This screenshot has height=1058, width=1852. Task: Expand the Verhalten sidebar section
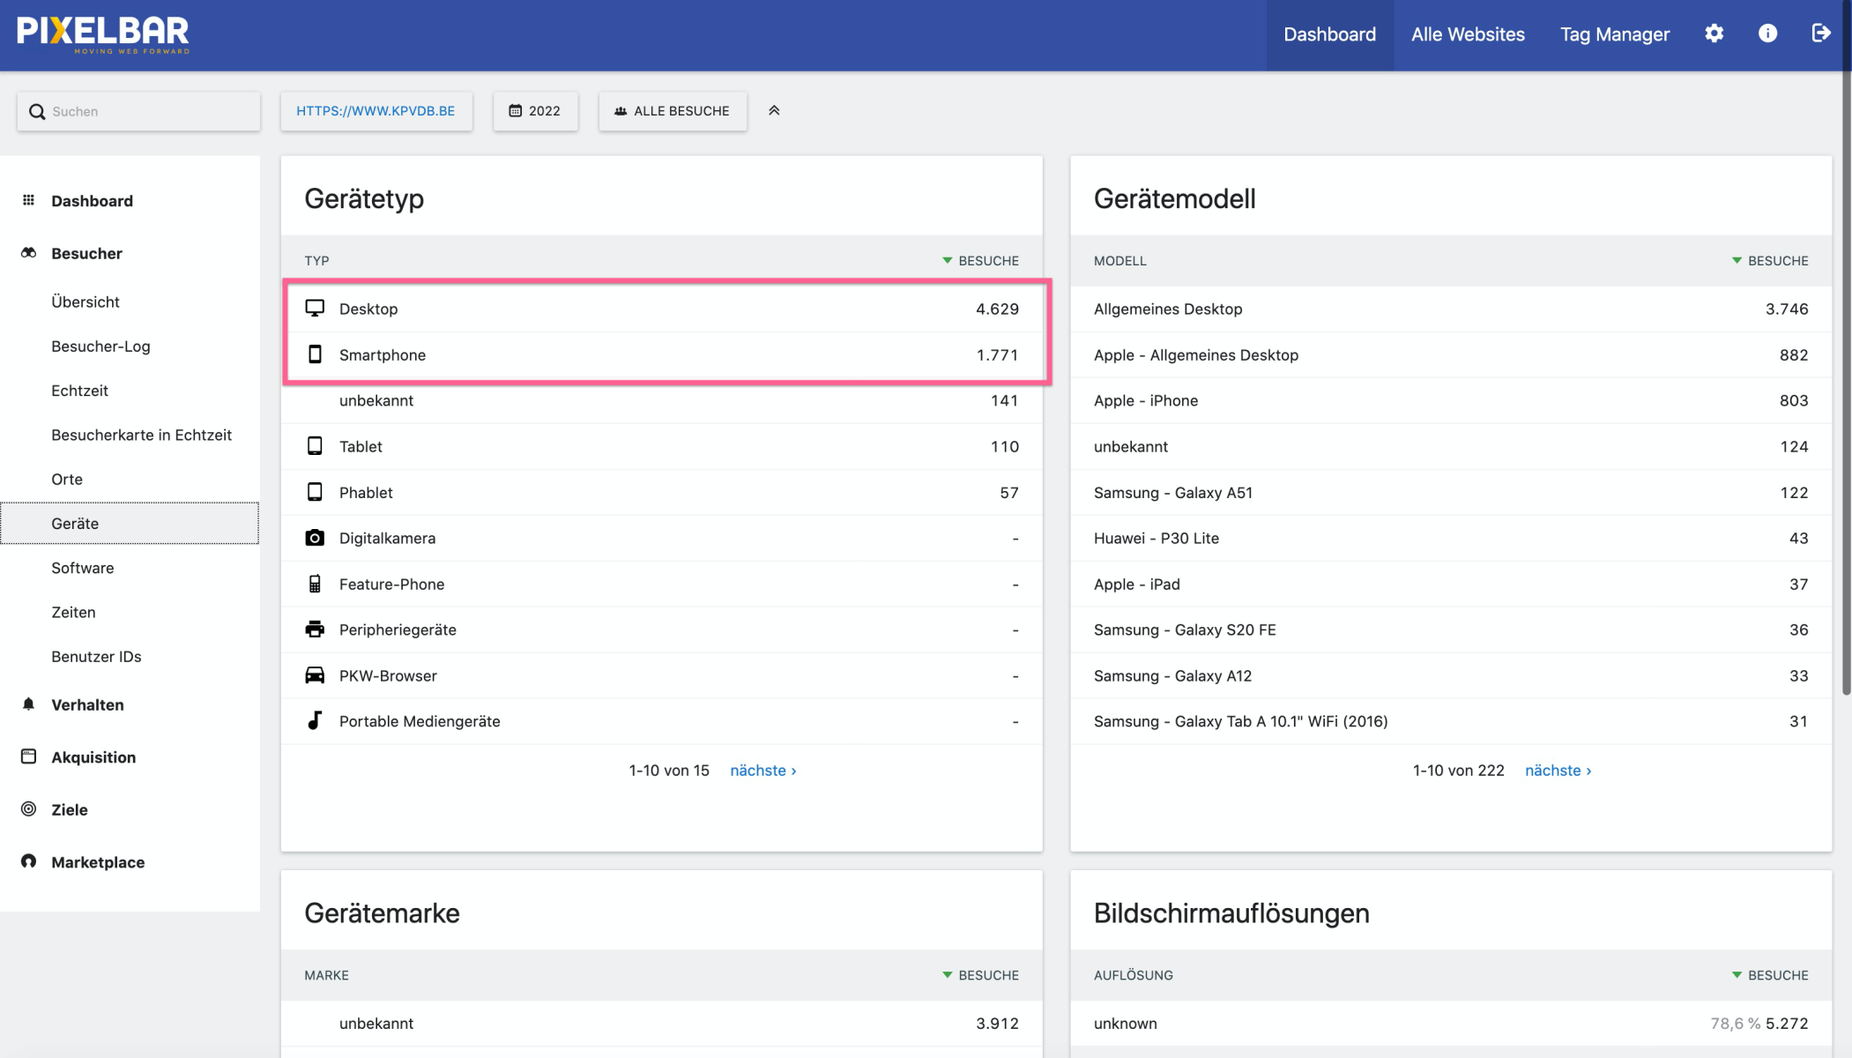pos(87,704)
